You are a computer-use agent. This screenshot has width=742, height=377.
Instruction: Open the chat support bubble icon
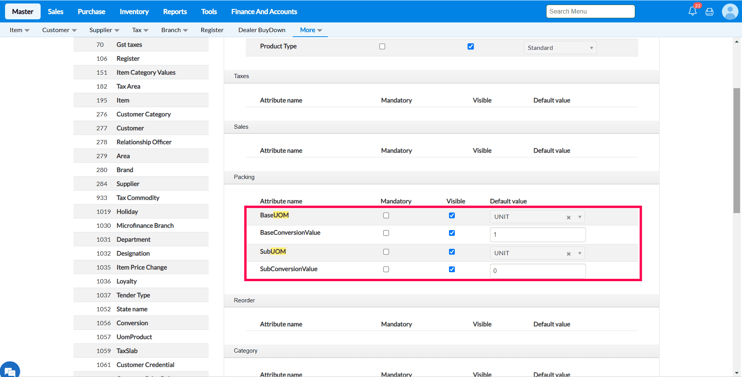click(x=10, y=371)
